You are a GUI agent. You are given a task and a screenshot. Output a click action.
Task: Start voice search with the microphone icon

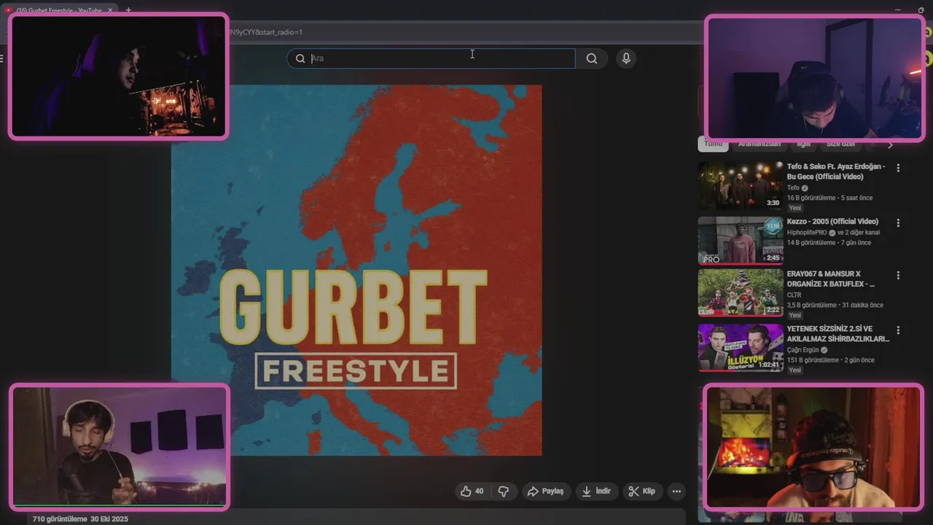[x=625, y=58]
